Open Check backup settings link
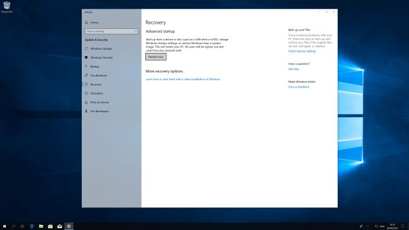409x230 pixels. tap(302, 51)
